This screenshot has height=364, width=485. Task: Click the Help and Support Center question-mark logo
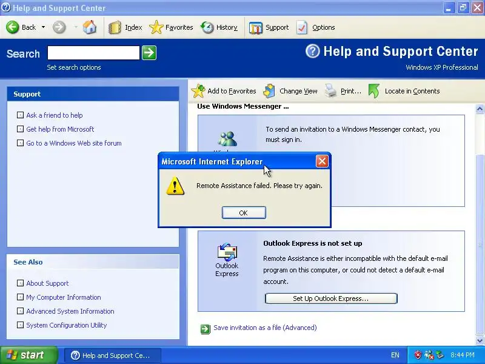312,51
